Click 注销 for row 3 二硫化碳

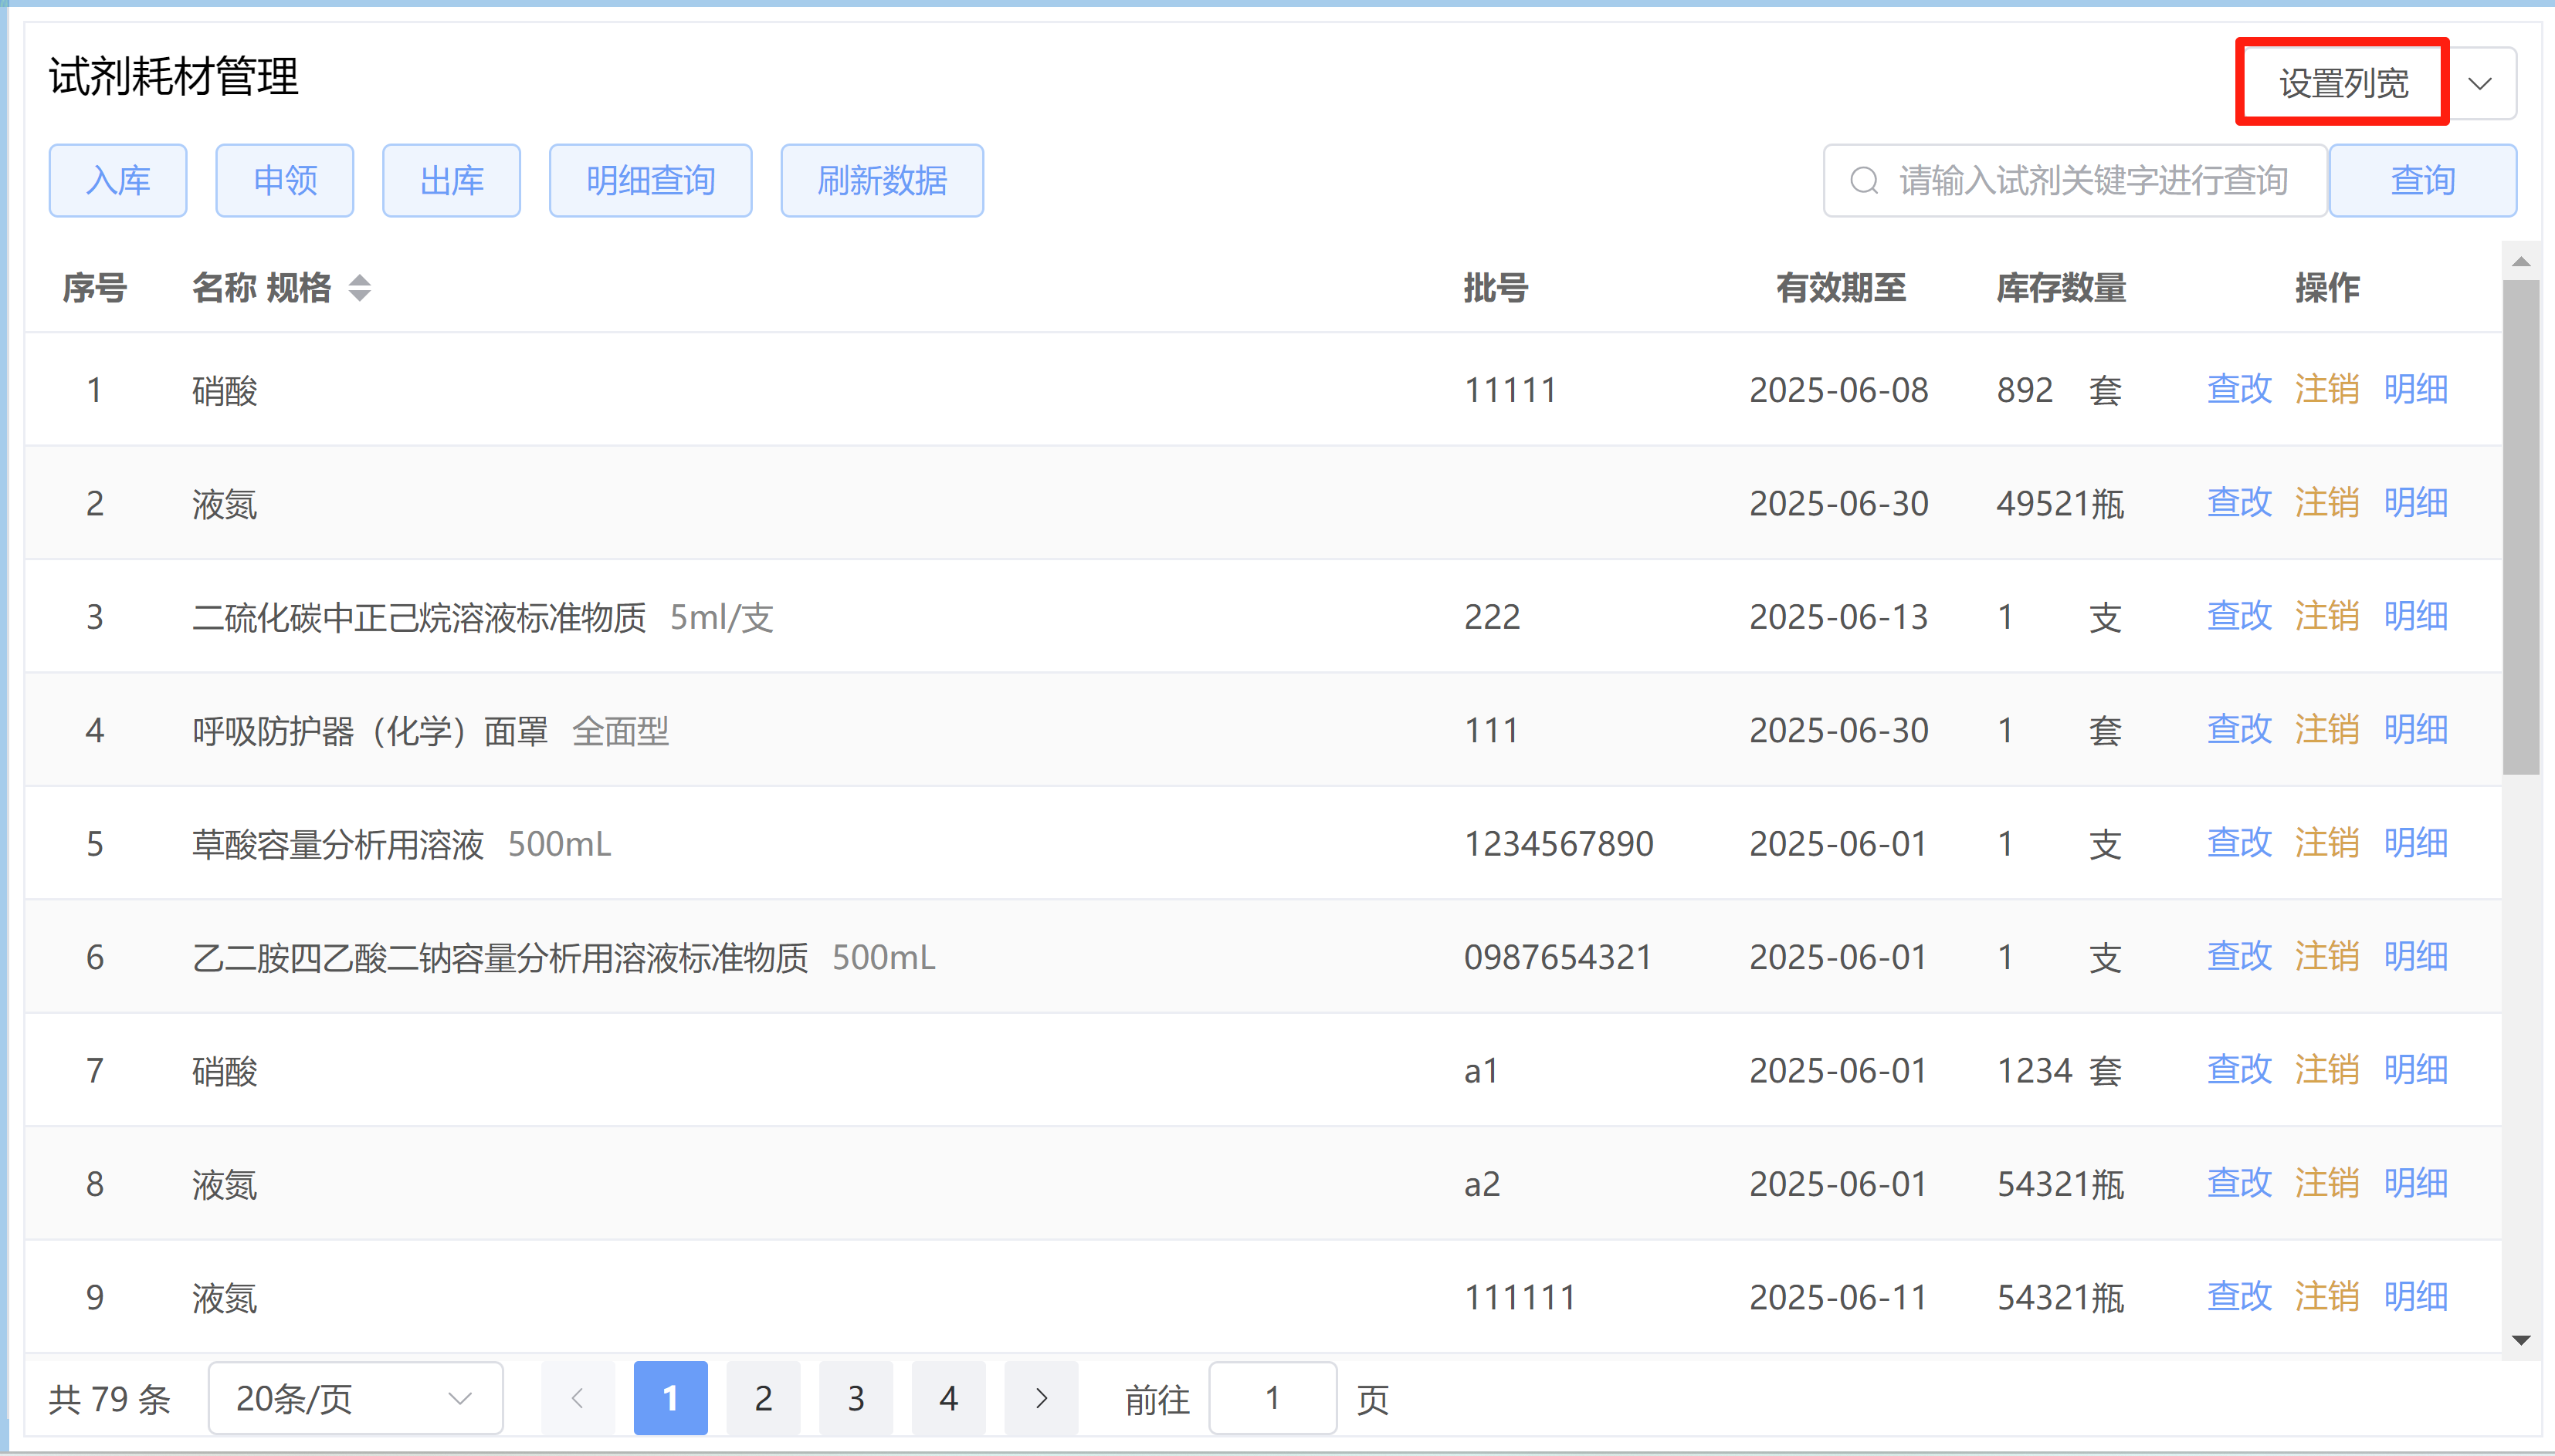(x=2326, y=616)
